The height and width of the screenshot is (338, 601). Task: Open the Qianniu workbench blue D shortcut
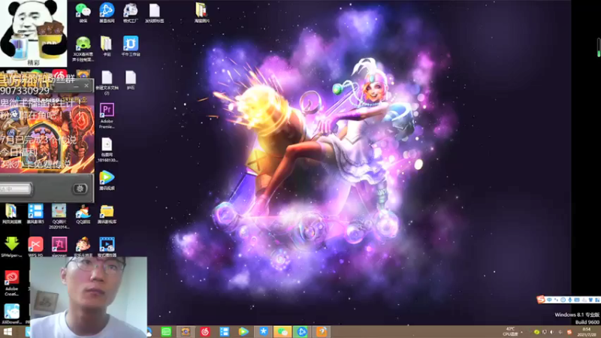click(131, 46)
